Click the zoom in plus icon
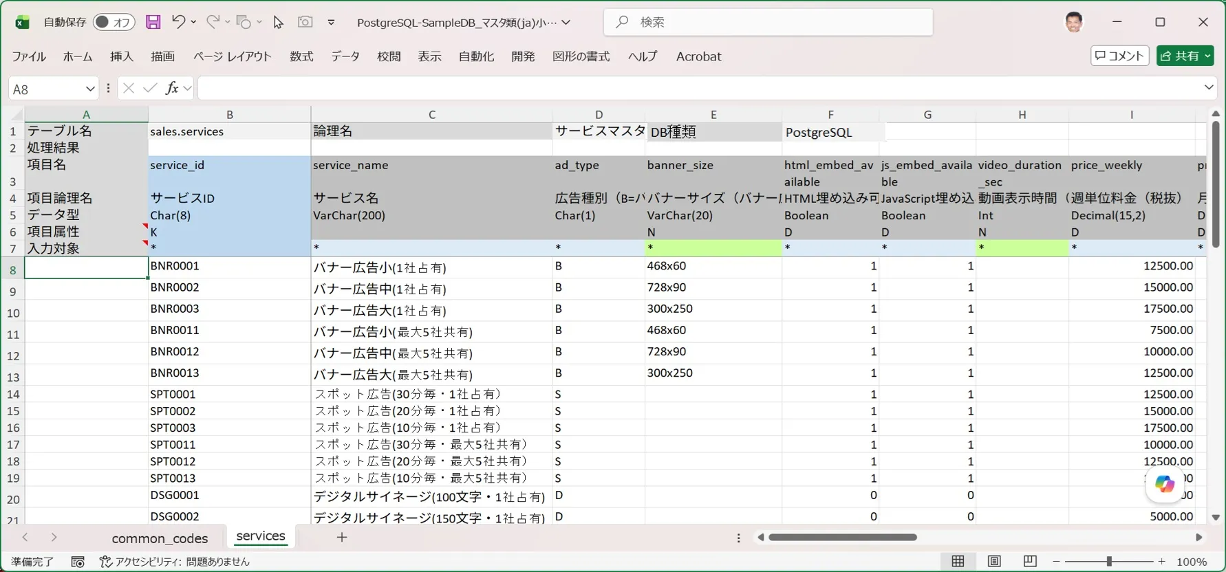This screenshot has height=572, width=1226. (1161, 562)
